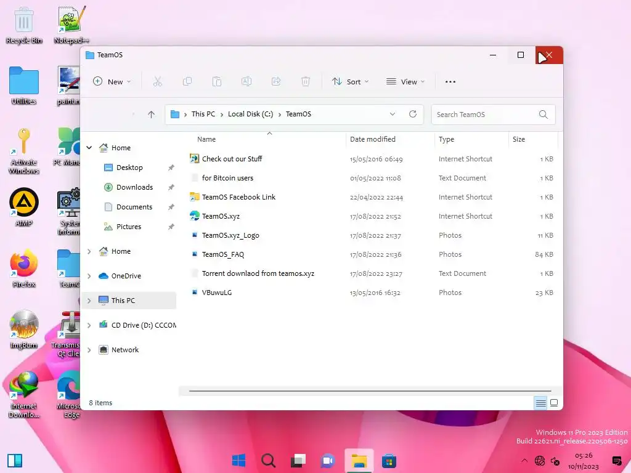Open the See more three-dots menu
The width and height of the screenshot is (631, 473).
[450, 82]
